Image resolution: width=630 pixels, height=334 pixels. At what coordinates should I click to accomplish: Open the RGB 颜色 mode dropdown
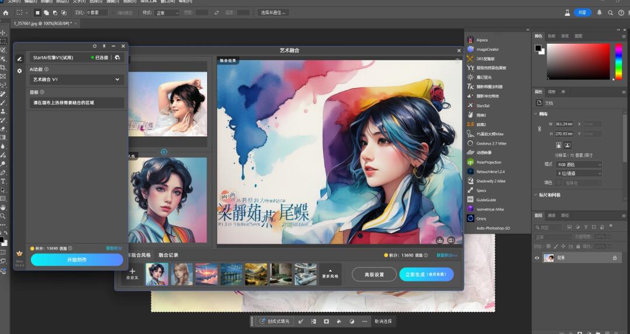click(579, 164)
